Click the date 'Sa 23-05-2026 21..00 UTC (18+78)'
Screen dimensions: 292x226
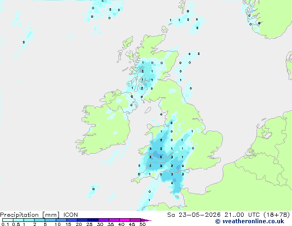228,214
